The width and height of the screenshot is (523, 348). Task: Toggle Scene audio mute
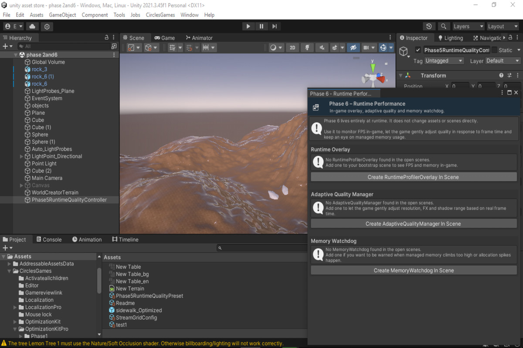coord(322,48)
